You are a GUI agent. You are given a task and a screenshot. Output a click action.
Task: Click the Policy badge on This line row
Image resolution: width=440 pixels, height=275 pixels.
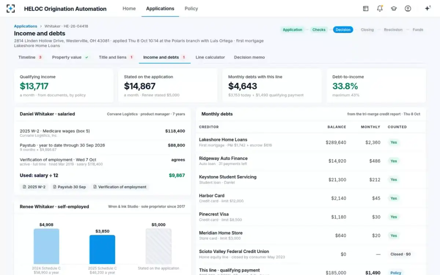click(x=396, y=273)
